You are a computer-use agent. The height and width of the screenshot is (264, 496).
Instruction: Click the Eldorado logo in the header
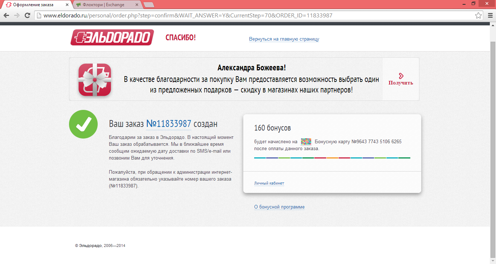tap(112, 37)
